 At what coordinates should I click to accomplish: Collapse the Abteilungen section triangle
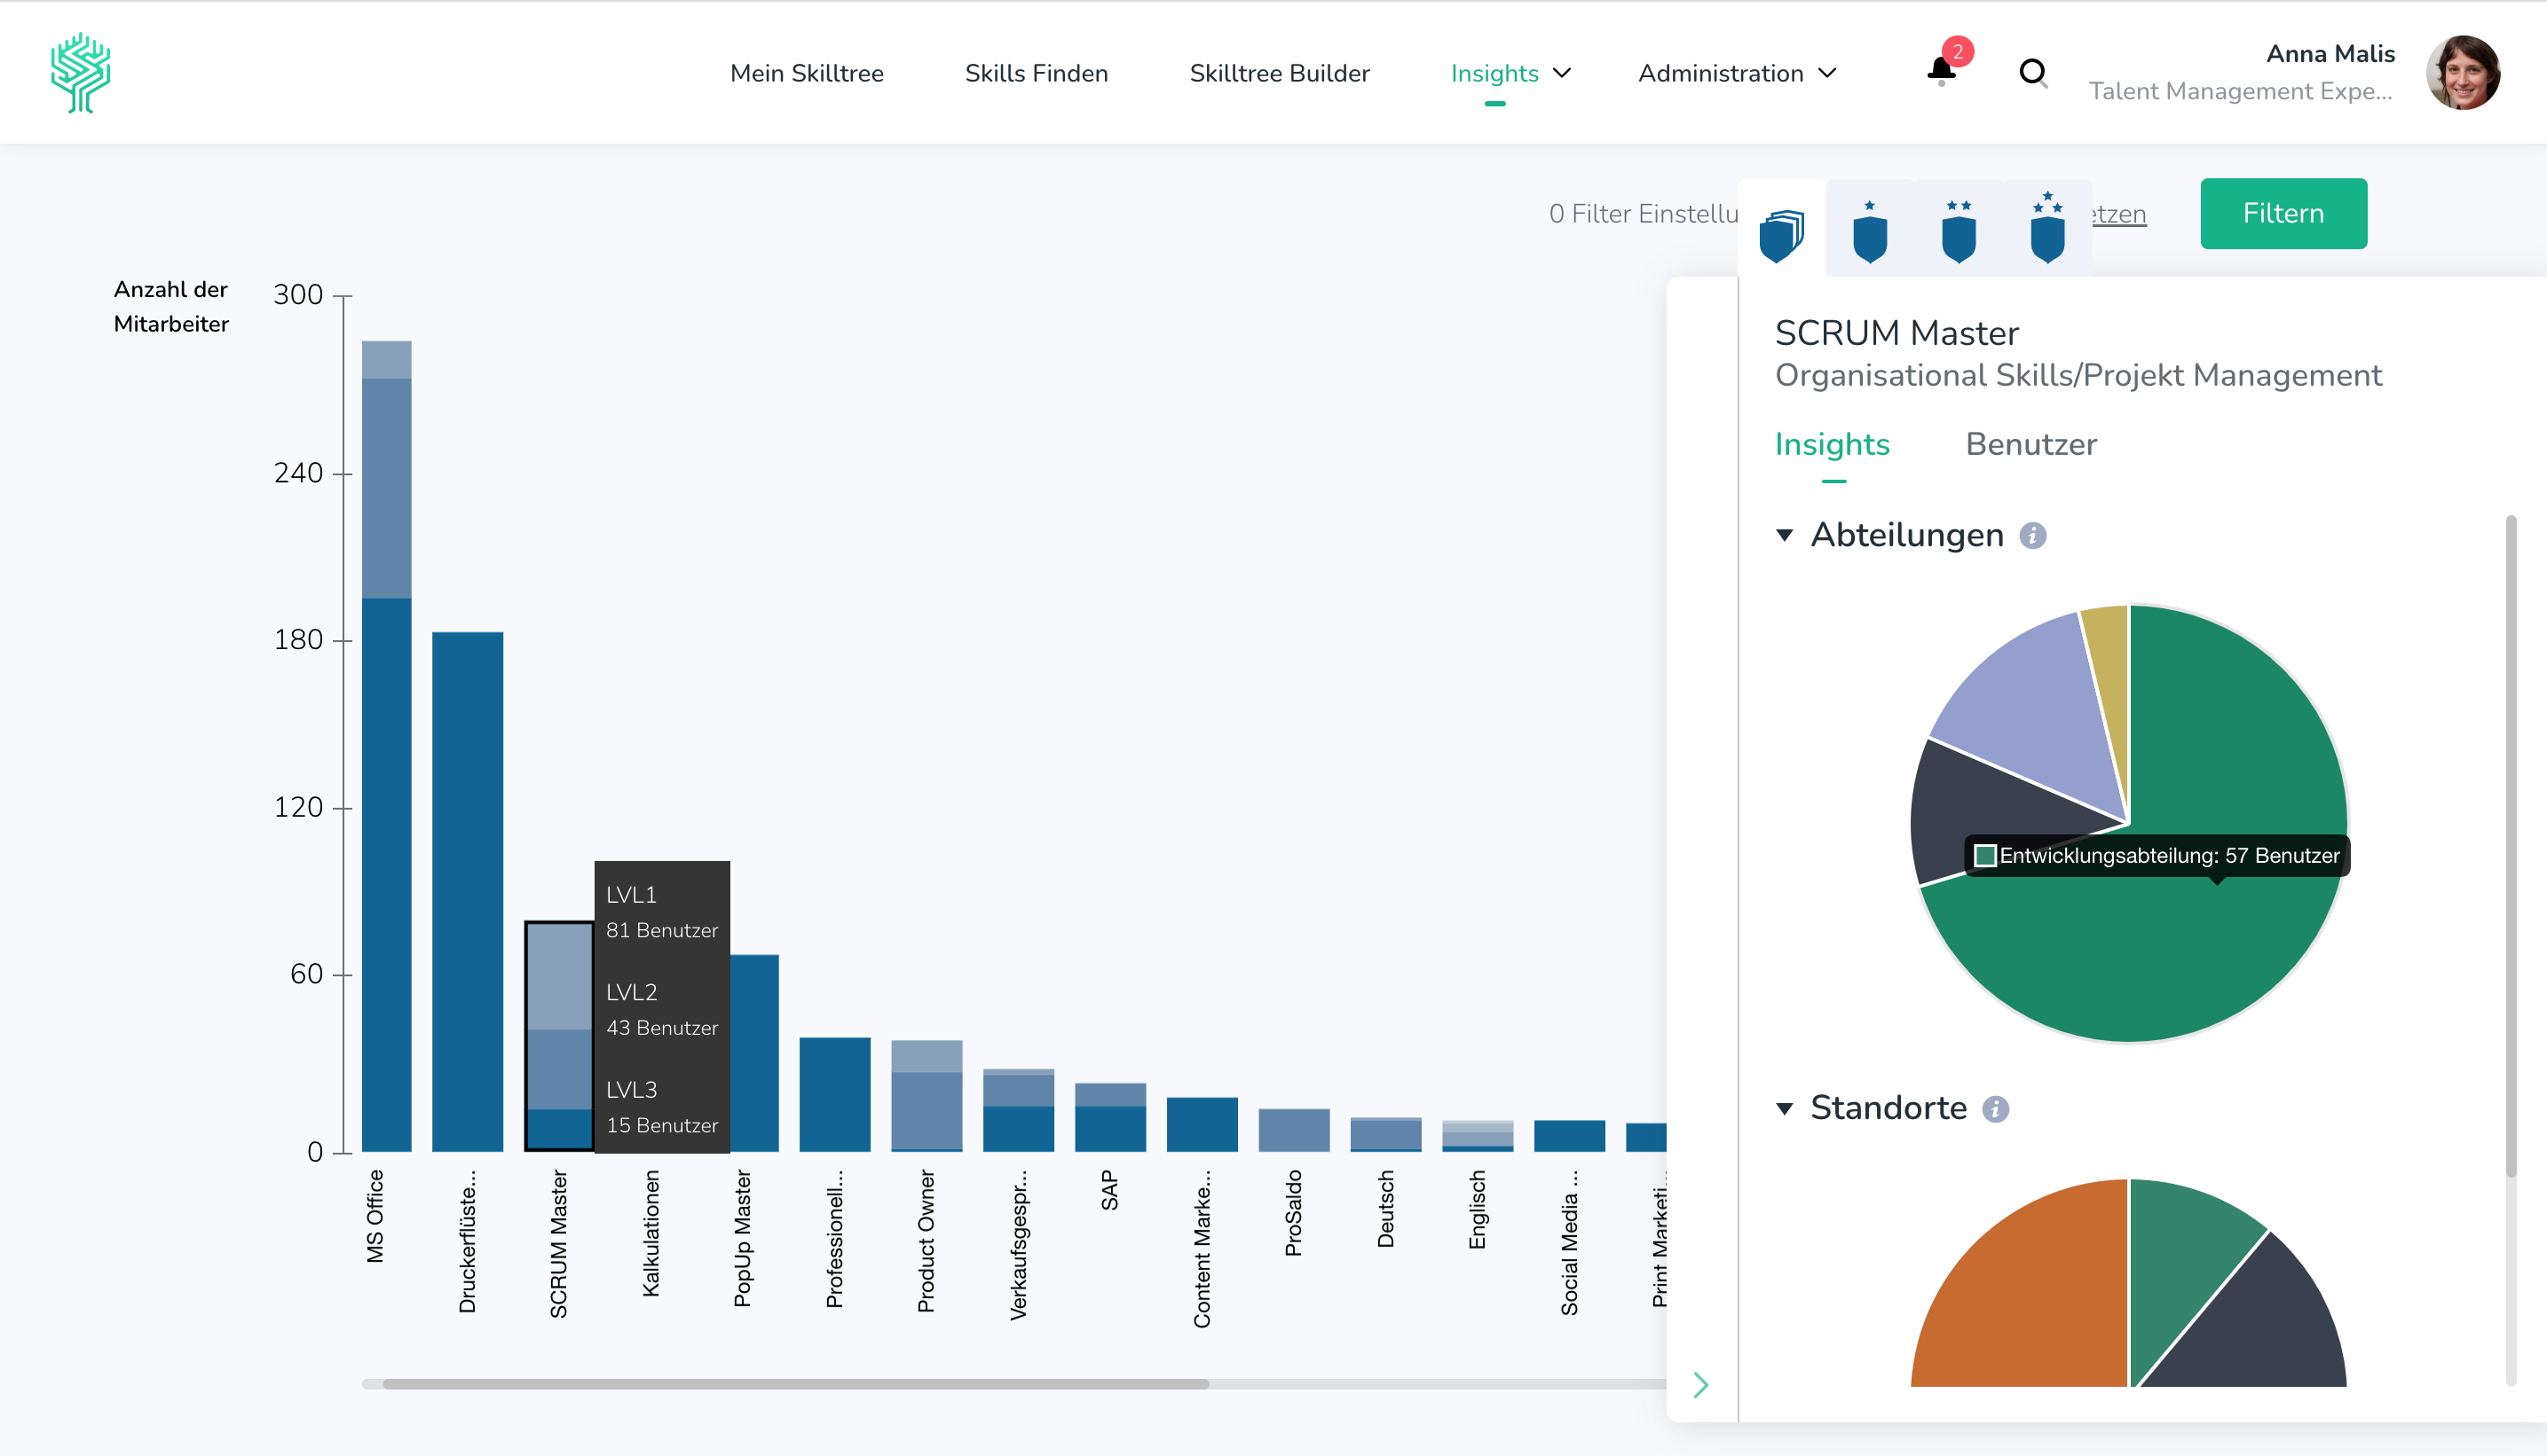click(1785, 536)
